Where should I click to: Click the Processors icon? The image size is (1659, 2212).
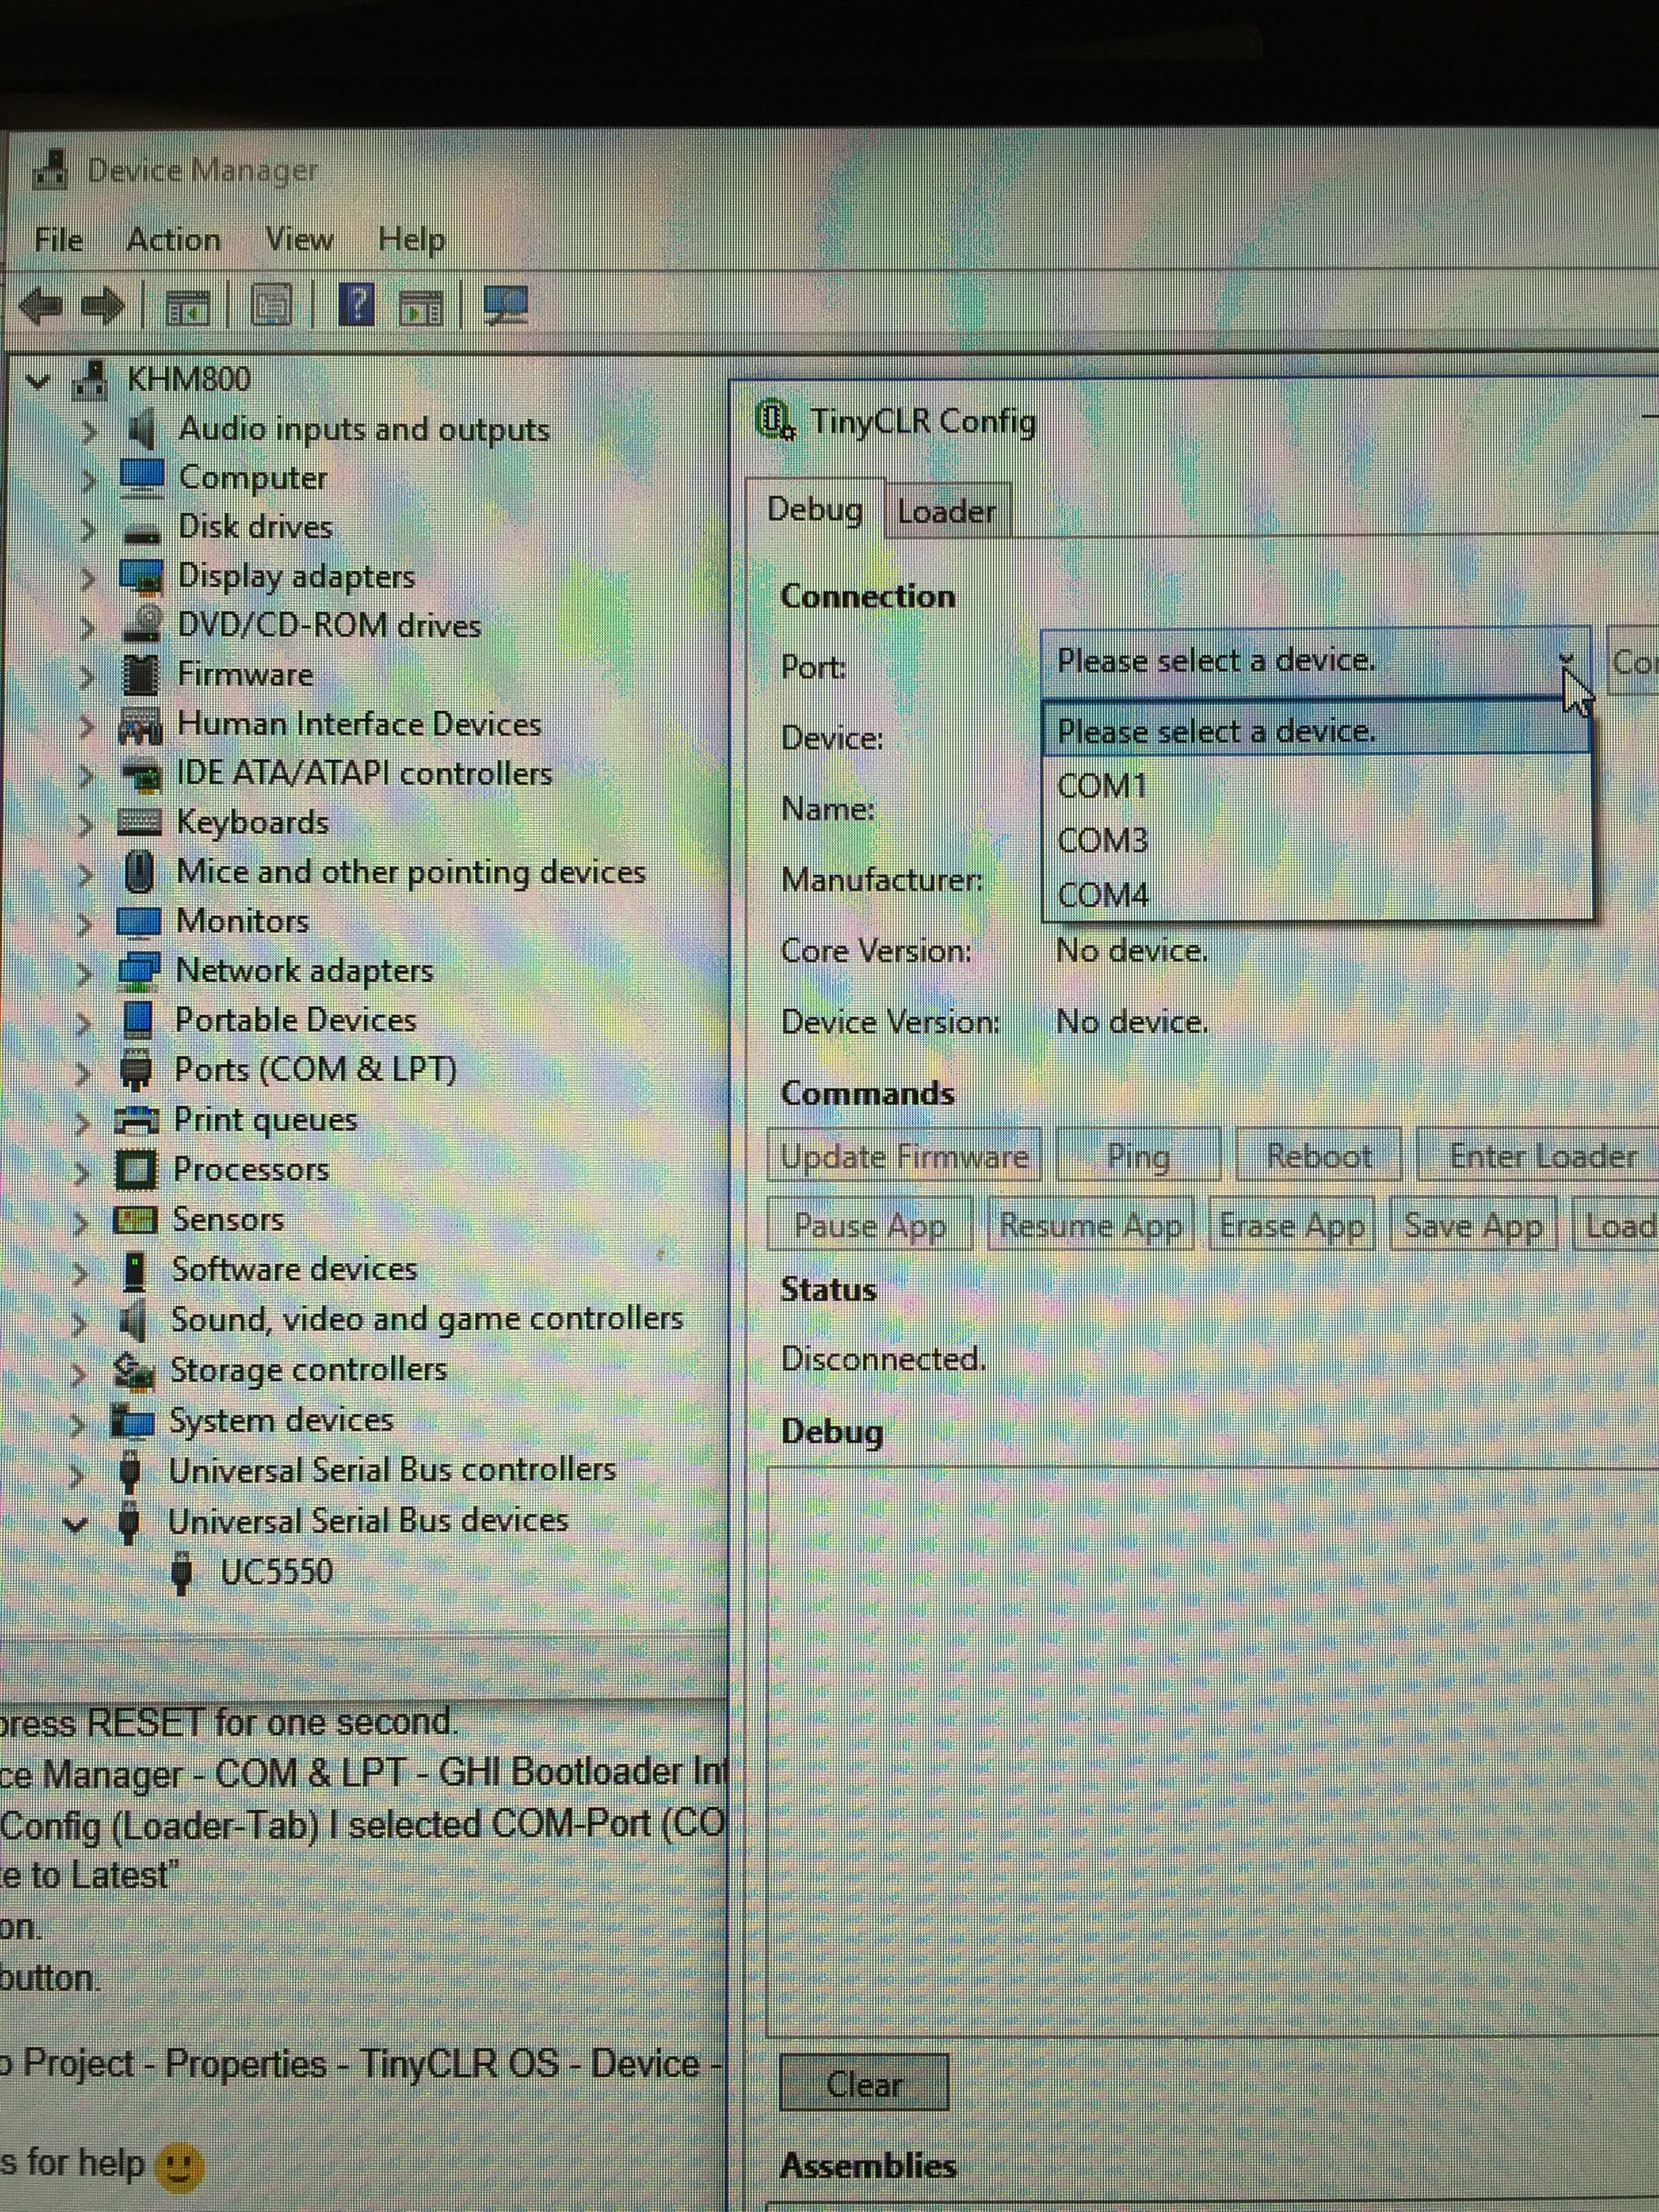[136, 1169]
